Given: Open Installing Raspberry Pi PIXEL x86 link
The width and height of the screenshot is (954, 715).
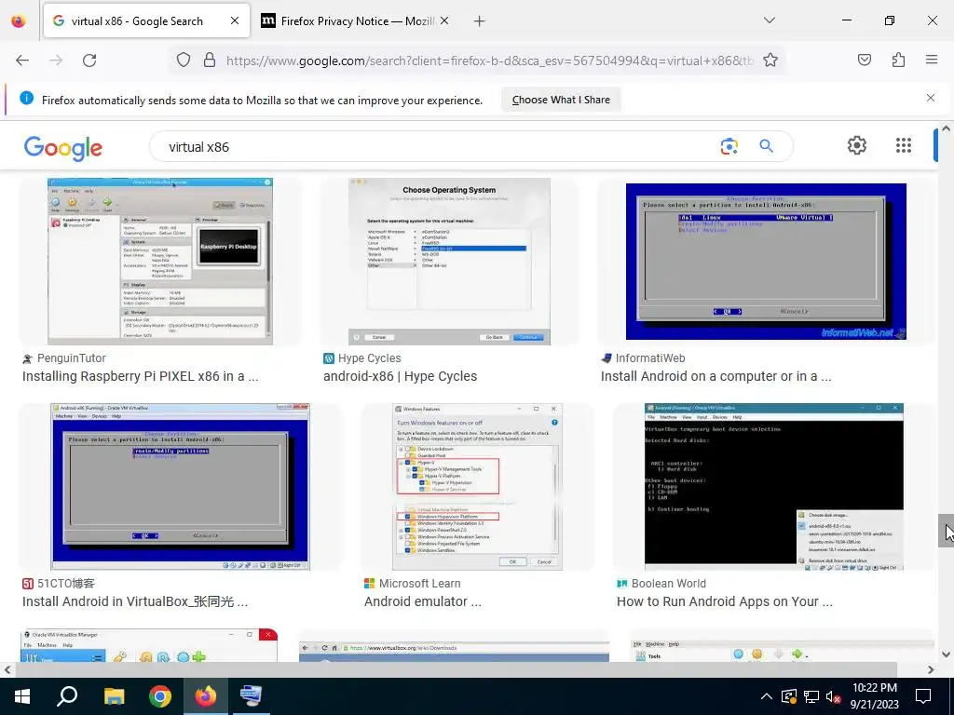Looking at the screenshot, I should coord(141,376).
